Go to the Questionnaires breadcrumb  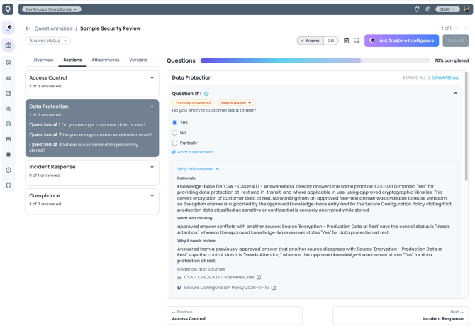pos(54,28)
